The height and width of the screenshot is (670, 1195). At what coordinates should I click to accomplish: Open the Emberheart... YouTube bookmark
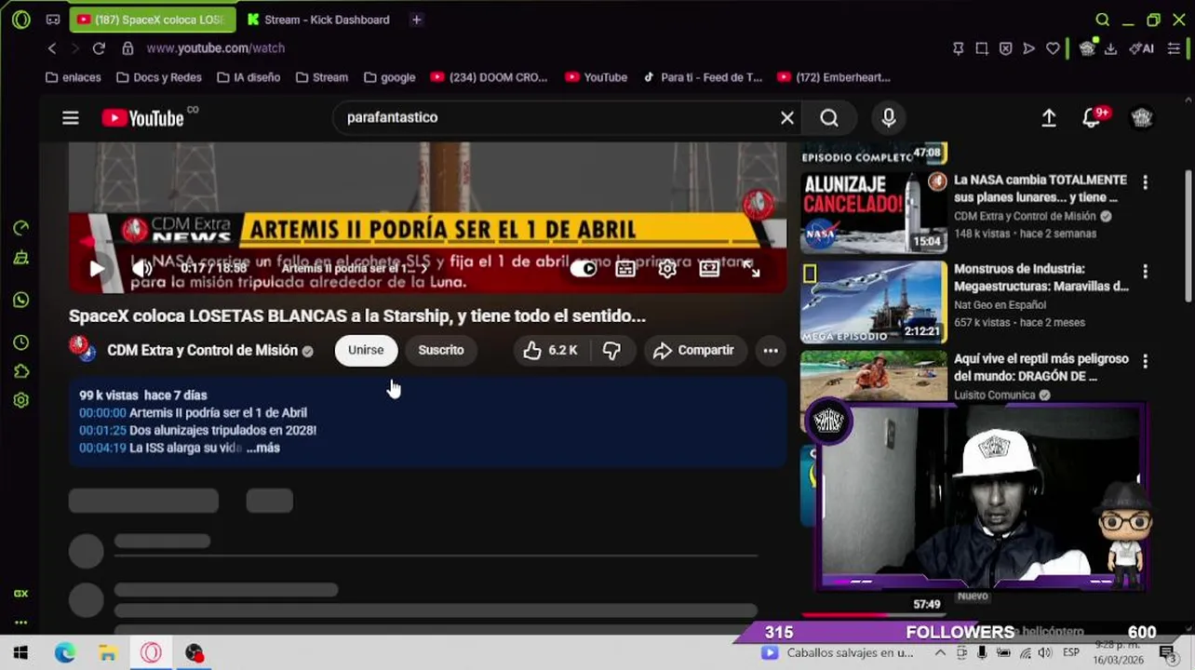click(834, 77)
